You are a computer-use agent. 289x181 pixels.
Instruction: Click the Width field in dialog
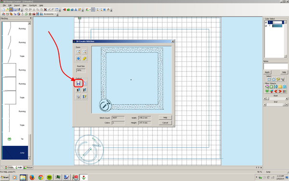(144, 118)
